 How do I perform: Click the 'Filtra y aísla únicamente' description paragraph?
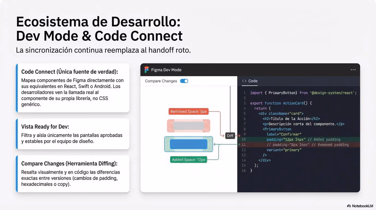(72, 138)
